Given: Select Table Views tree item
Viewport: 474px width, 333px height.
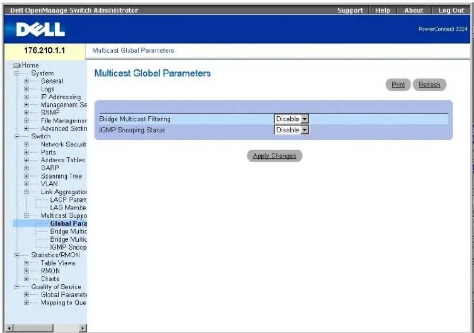Looking at the screenshot, I should (58, 263).
